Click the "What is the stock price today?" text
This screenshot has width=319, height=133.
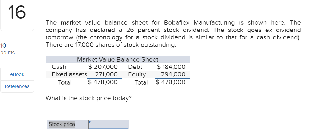pos(88,98)
